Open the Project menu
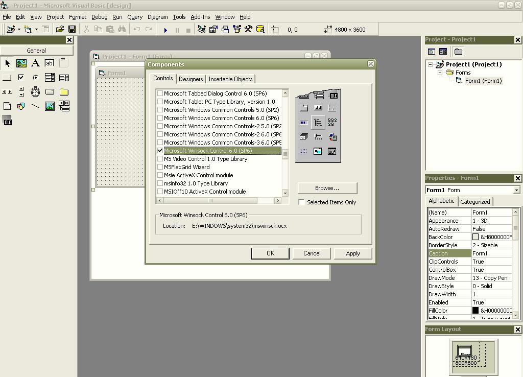The height and width of the screenshot is (377, 523). point(55,17)
